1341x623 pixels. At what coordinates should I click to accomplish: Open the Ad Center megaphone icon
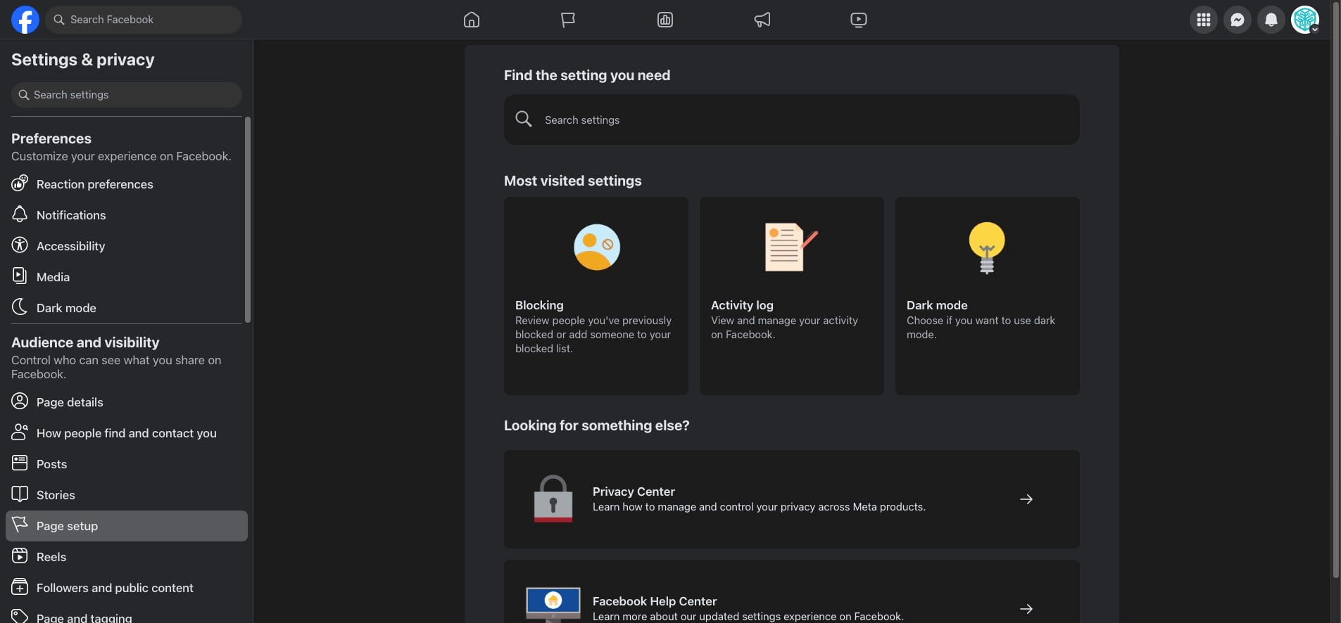[762, 20]
